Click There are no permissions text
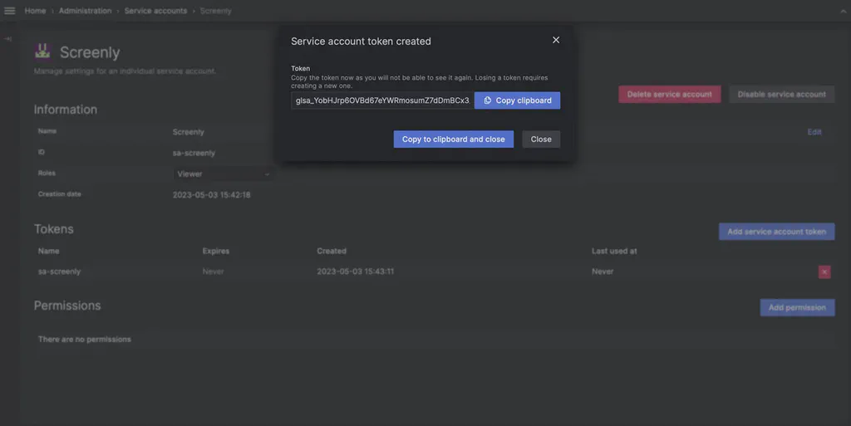 tap(85, 340)
